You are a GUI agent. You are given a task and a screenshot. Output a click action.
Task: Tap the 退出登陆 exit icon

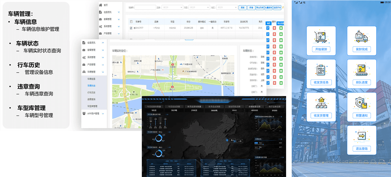[361, 136]
